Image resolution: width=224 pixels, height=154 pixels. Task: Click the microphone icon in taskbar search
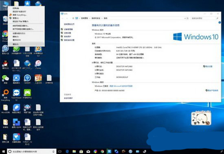coord(53,152)
